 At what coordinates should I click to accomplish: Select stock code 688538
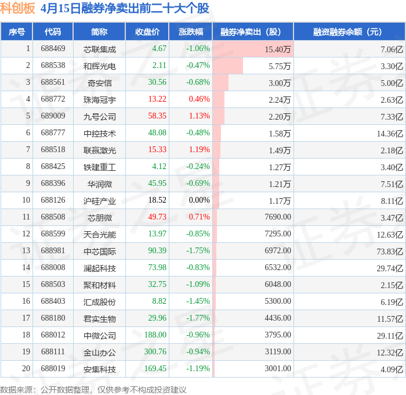pos(53,66)
